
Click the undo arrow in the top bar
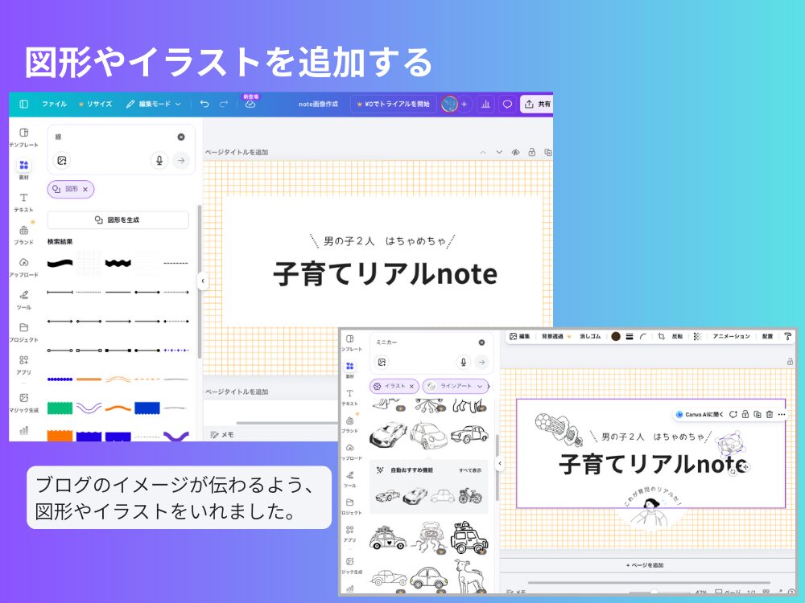204,104
